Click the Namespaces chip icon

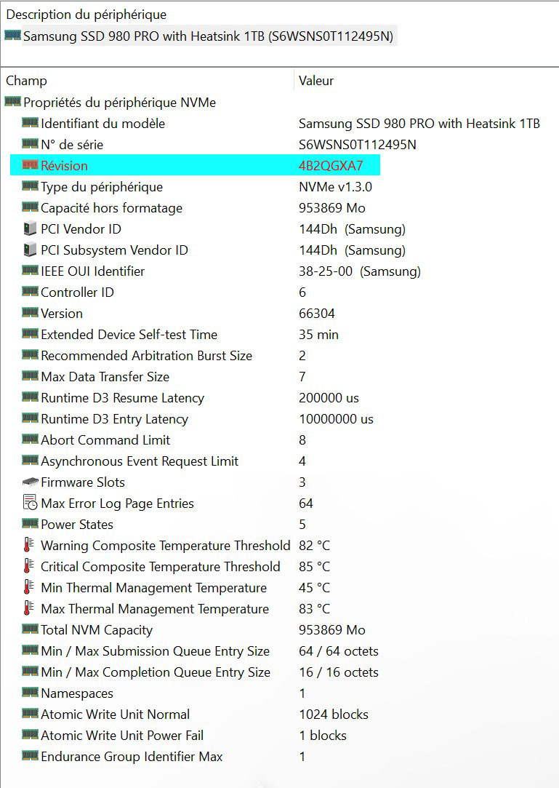[x=30, y=693]
